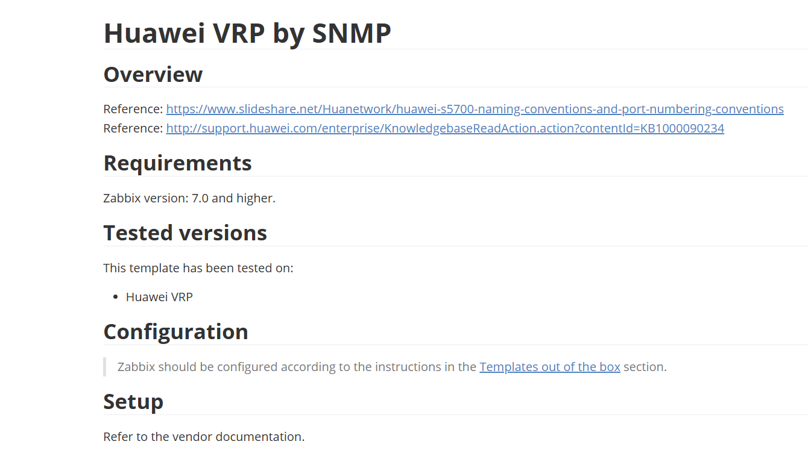This screenshot has height=456, width=808.
Task: Open the slideshare.net Huawei S5700 naming conventions link
Action: [x=475, y=109]
